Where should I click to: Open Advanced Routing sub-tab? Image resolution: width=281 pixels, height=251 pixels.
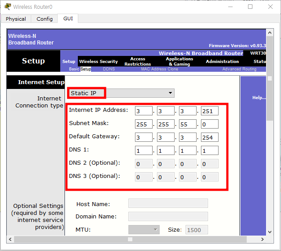click(x=239, y=69)
